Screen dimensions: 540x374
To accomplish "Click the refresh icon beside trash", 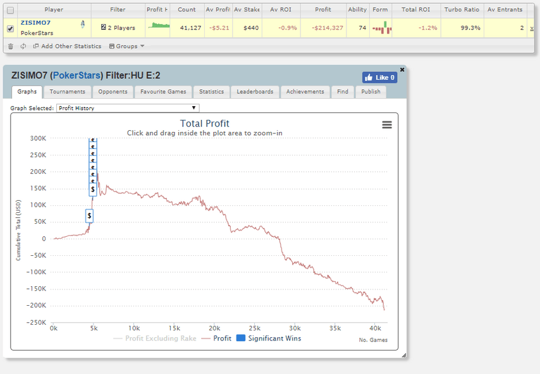I will [23, 46].
